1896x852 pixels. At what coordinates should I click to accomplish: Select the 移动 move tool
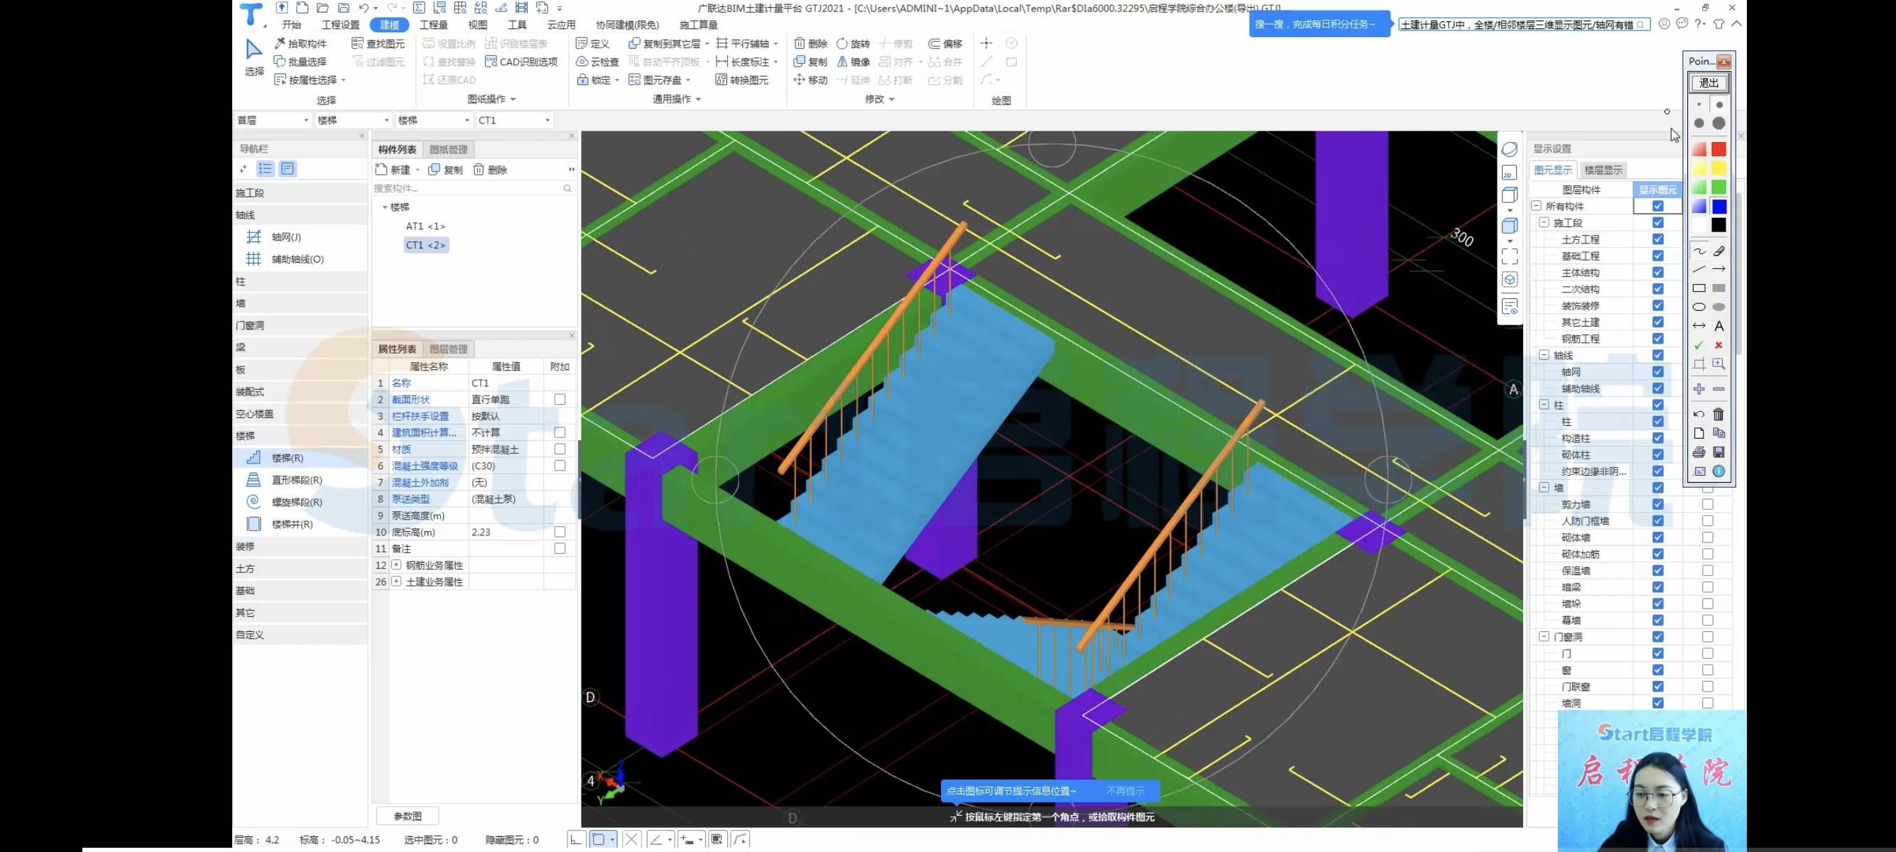(810, 80)
